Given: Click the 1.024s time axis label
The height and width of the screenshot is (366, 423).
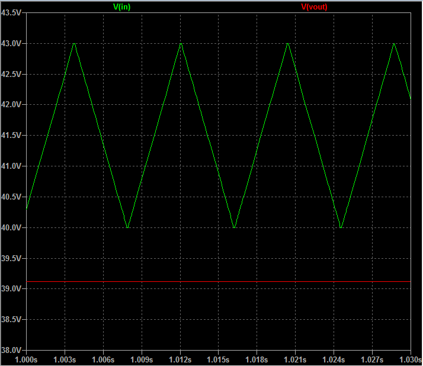Looking at the screenshot, I should click(x=334, y=359).
